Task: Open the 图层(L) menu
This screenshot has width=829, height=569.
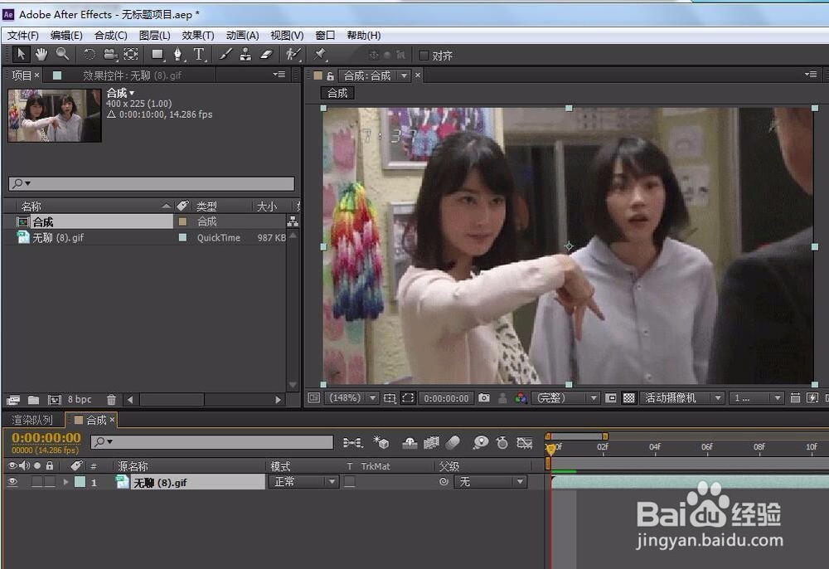Action: point(154,36)
